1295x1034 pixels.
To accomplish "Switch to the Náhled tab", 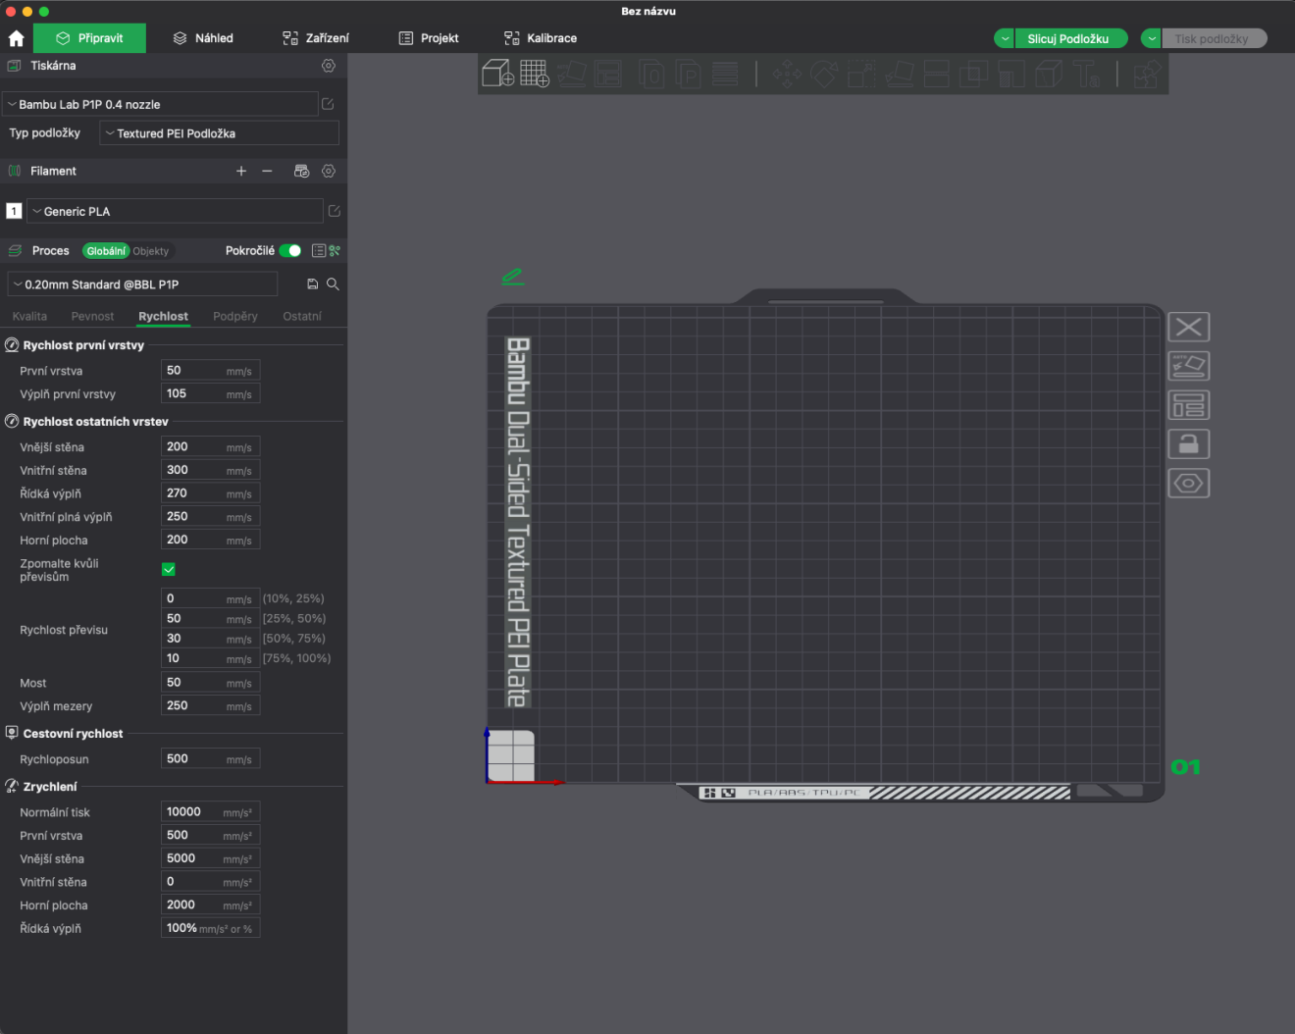I will 203,38.
